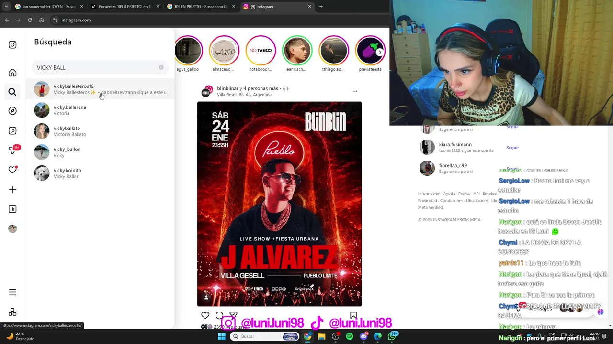The image size is (613, 344).
Task: Open Notifications heart icon in sidebar
Action: click(12, 170)
